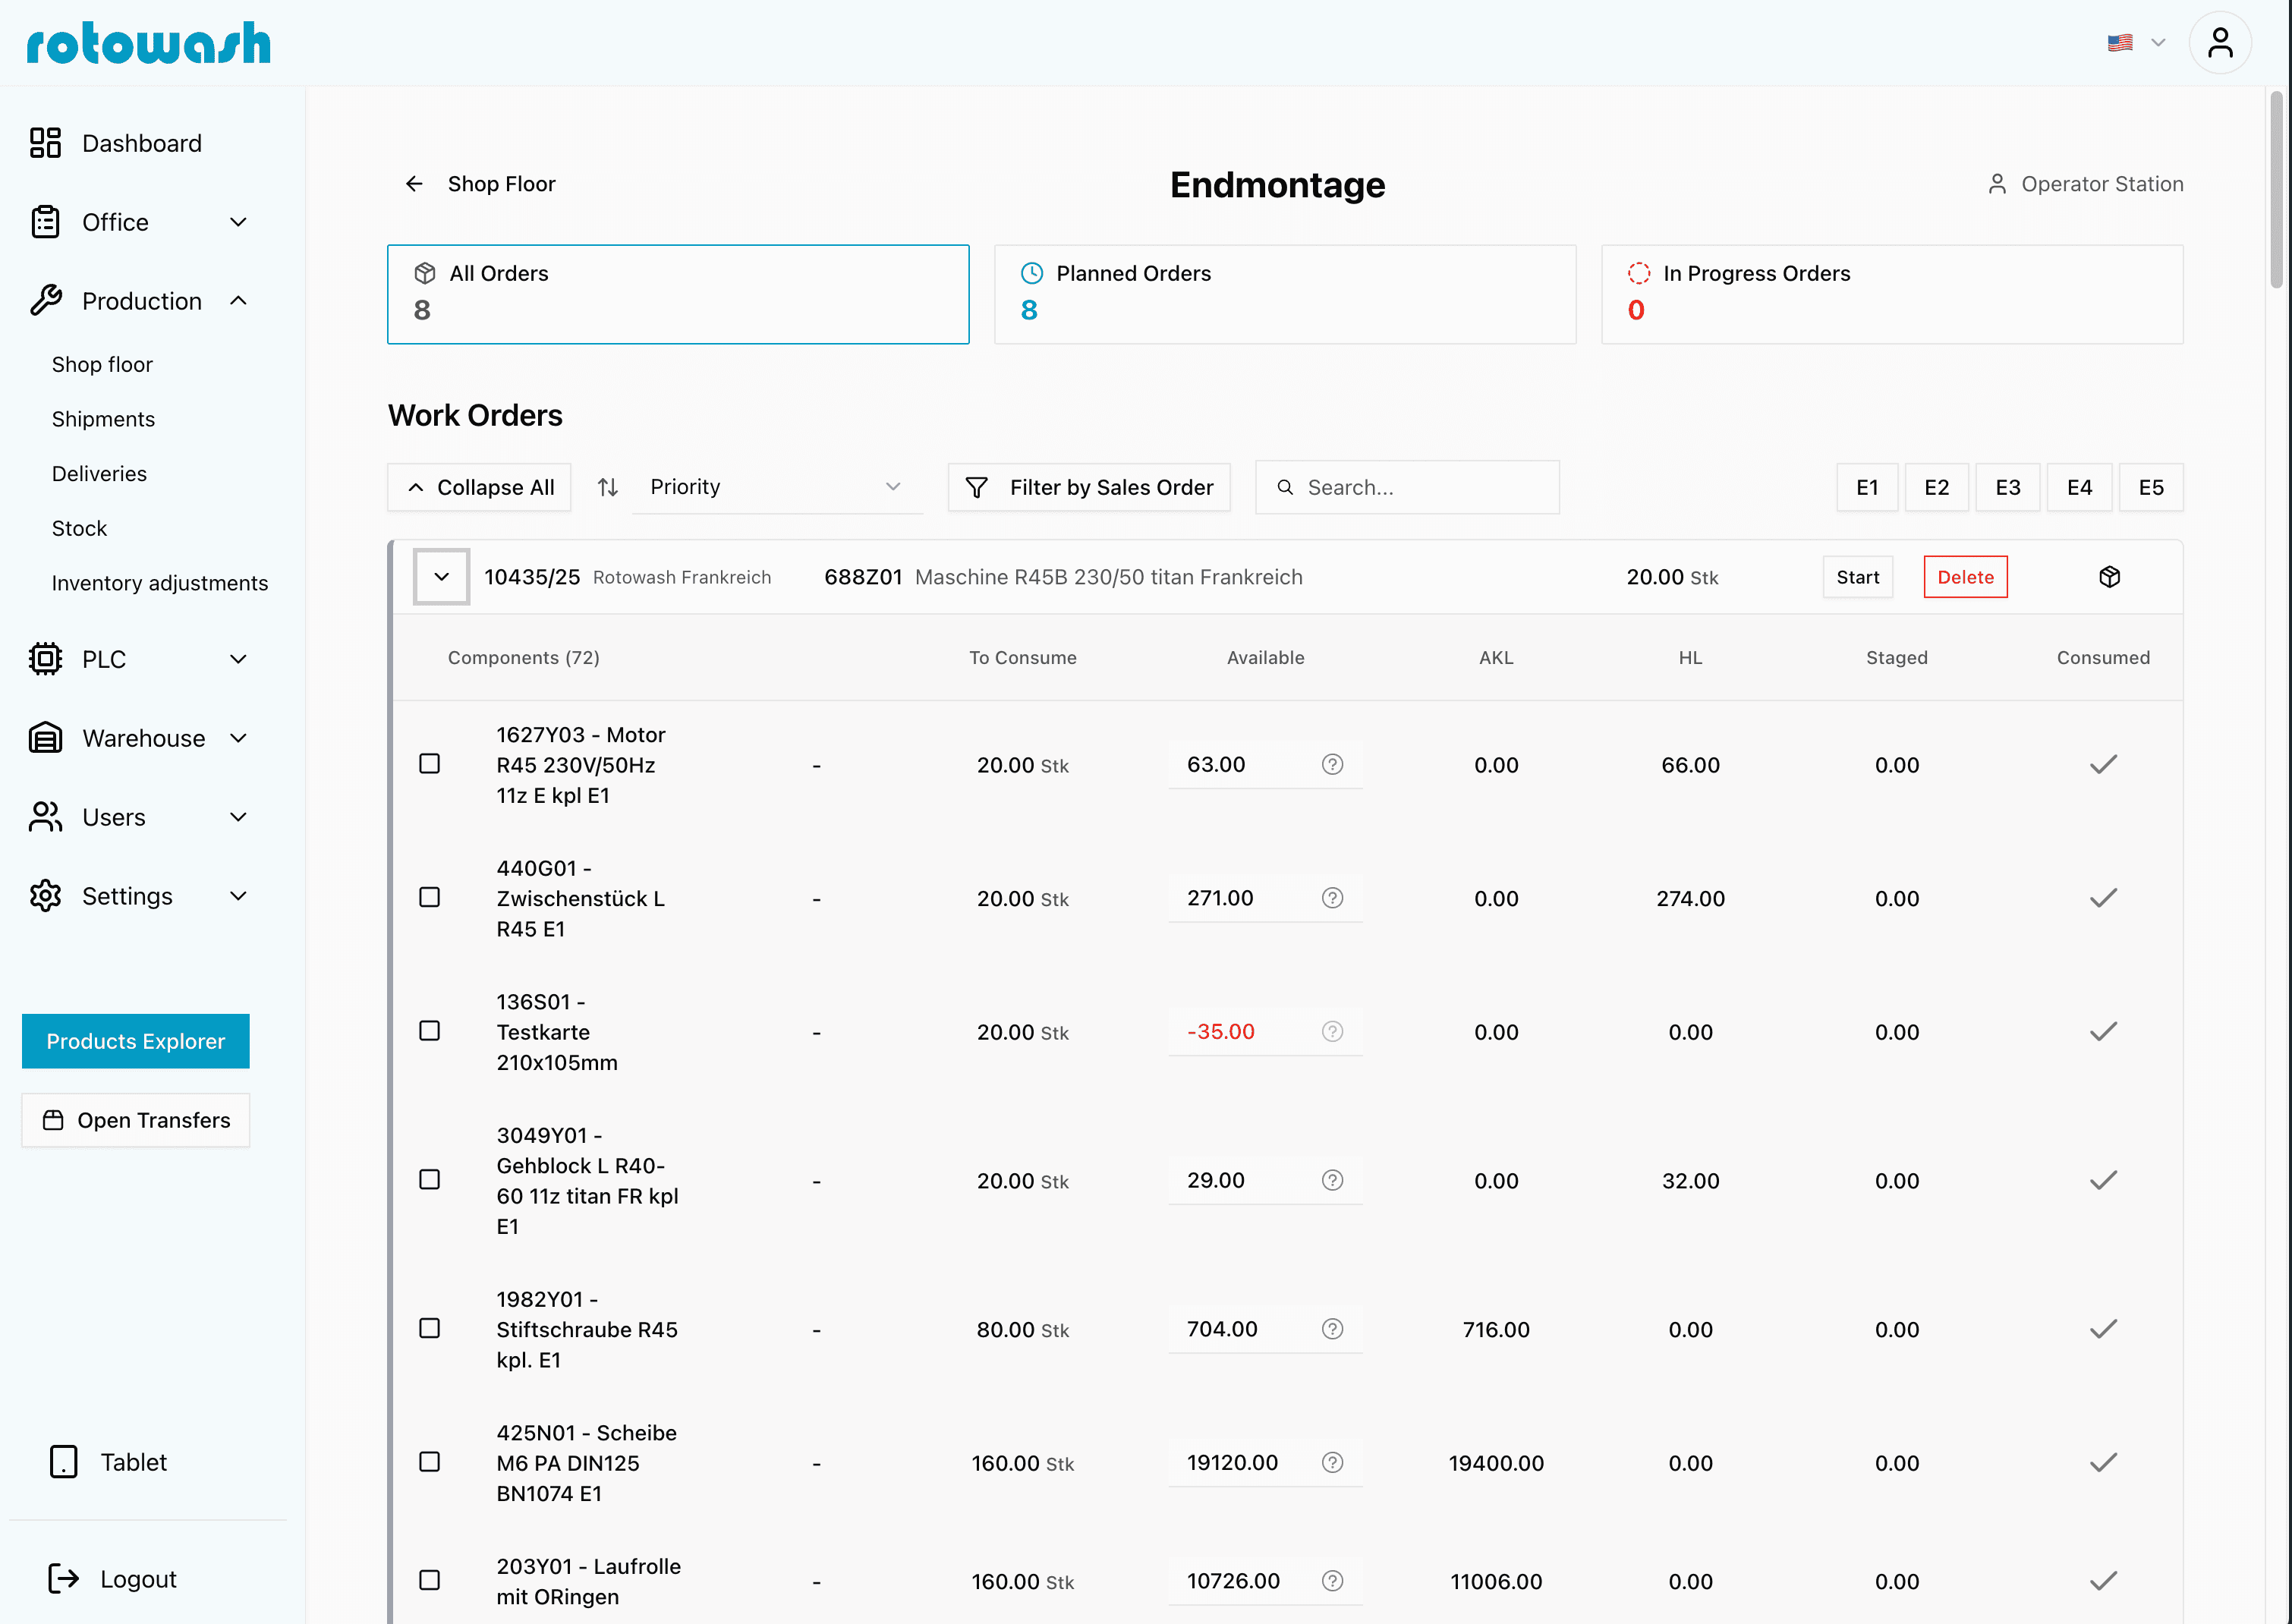
Task: Open Shipments in the sidebar
Action: tap(103, 419)
